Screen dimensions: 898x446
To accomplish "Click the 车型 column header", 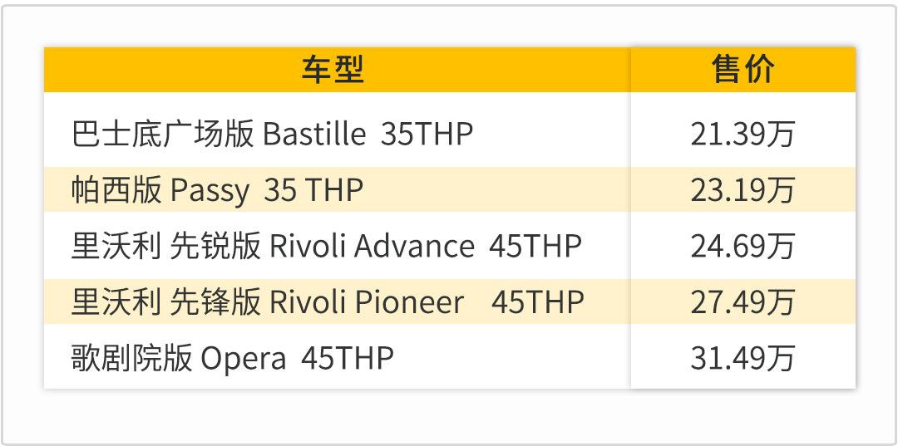I will 333,70.
